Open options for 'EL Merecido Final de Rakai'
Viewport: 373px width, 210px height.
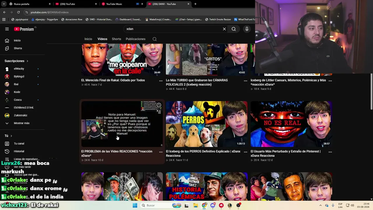[x=161, y=81]
